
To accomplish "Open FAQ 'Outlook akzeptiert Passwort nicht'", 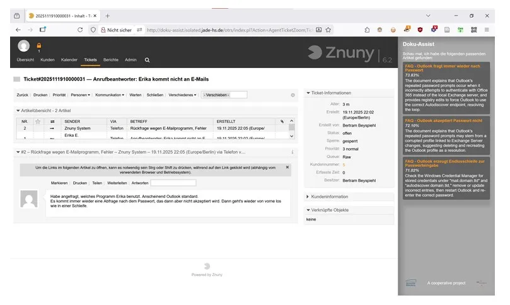I will [443, 120].
